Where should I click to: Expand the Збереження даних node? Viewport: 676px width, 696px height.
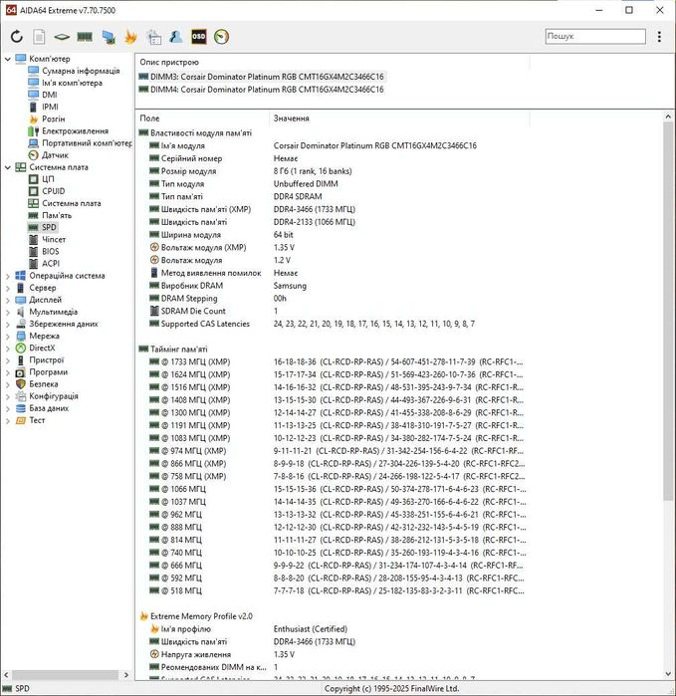pos(8,324)
